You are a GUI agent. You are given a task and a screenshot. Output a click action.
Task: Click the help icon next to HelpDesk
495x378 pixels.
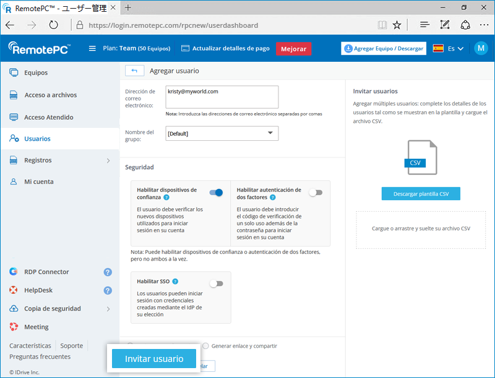coord(108,290)
